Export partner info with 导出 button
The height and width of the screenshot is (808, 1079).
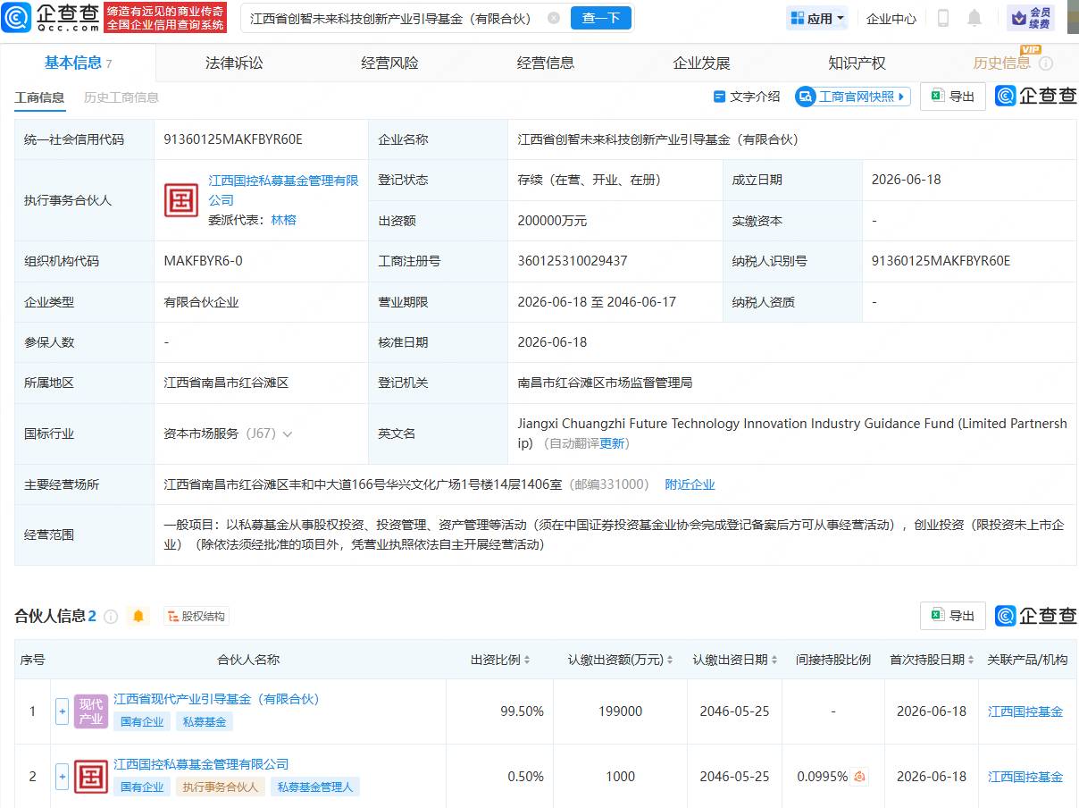[953, 616]
